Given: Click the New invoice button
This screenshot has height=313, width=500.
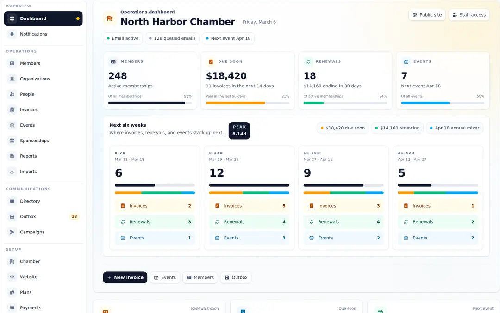Looking at the screenshot, I should click(x=125, y=277).
